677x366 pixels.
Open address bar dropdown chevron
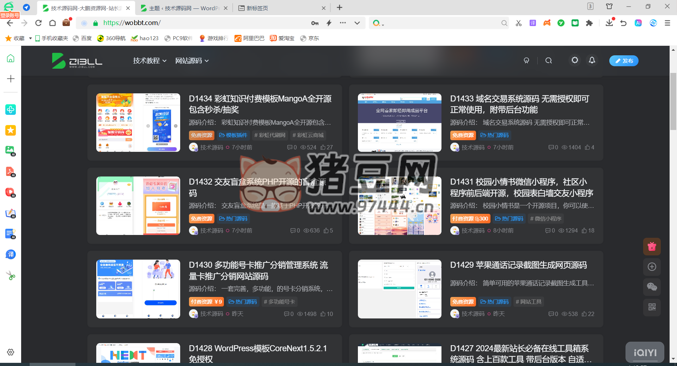[357, 23]
